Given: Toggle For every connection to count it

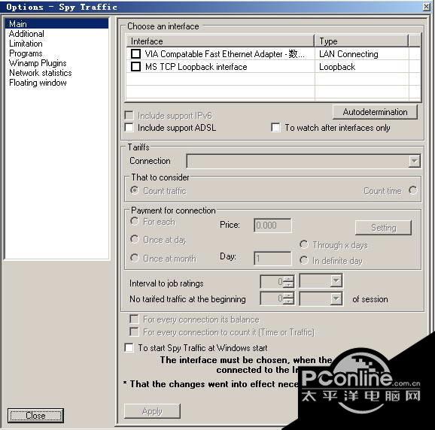Looking at the screenshot, I should pos(134,332).
